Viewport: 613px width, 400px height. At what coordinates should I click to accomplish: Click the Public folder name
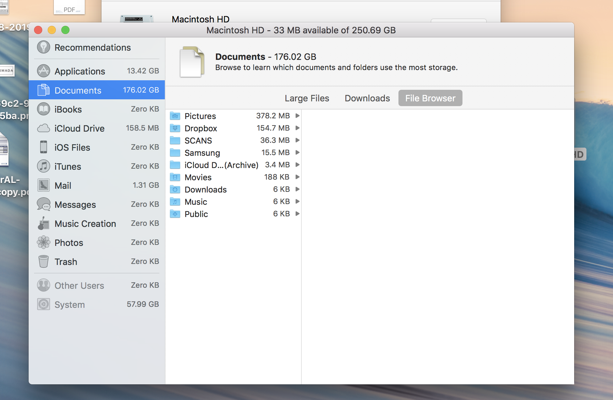196,214
